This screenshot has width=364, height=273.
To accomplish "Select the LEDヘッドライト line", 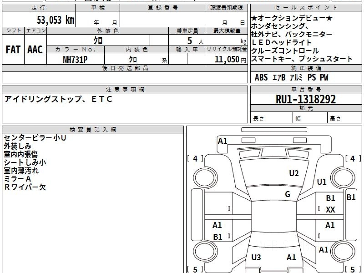I will (x=281, y=43).
